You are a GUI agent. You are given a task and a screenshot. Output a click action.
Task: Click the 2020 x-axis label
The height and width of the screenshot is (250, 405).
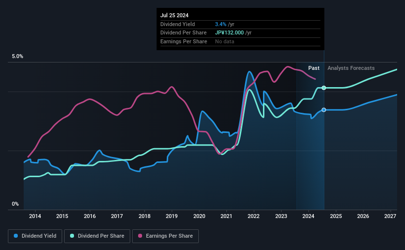click(199, 216)
